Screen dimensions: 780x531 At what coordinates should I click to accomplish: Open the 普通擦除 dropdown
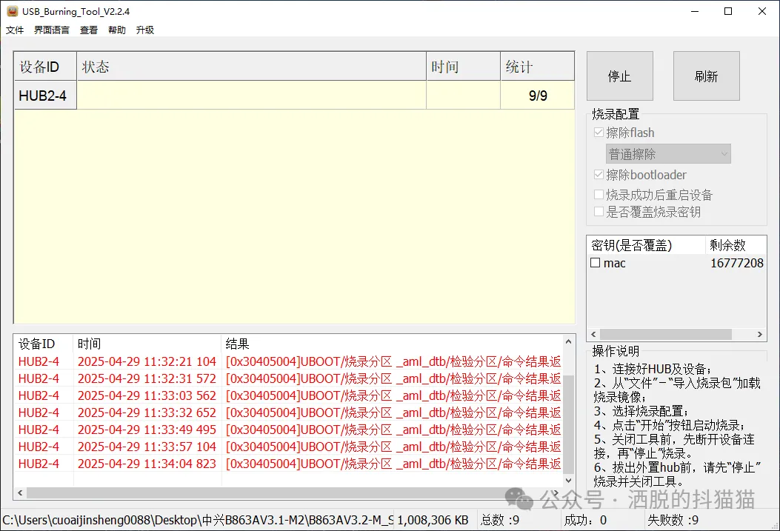click(669, 154)
